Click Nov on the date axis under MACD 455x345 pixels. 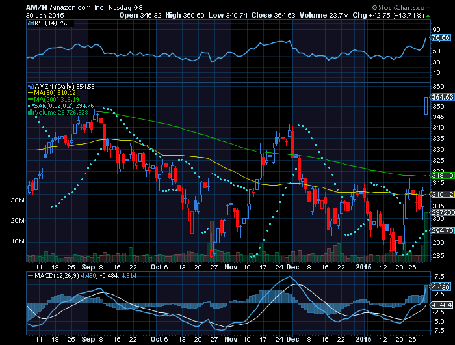[x=231, y=339]
